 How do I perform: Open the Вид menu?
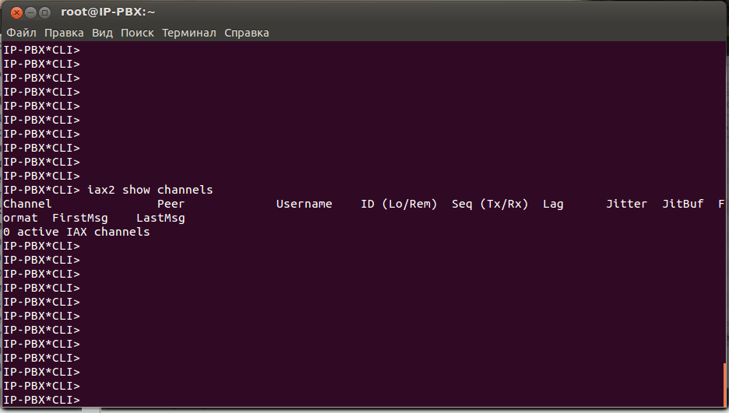click(x=102, y=33)
